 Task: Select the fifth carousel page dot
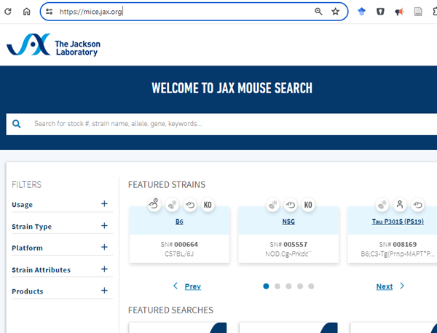coord(311,286)
